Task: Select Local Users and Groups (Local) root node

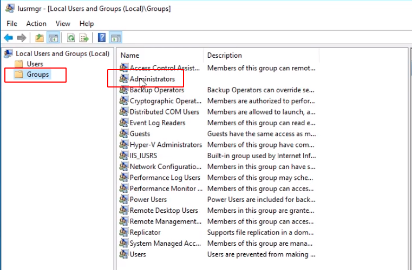Action: click(63, 54)
